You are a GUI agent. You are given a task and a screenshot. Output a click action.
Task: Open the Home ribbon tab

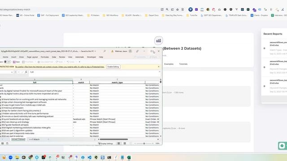5,57
